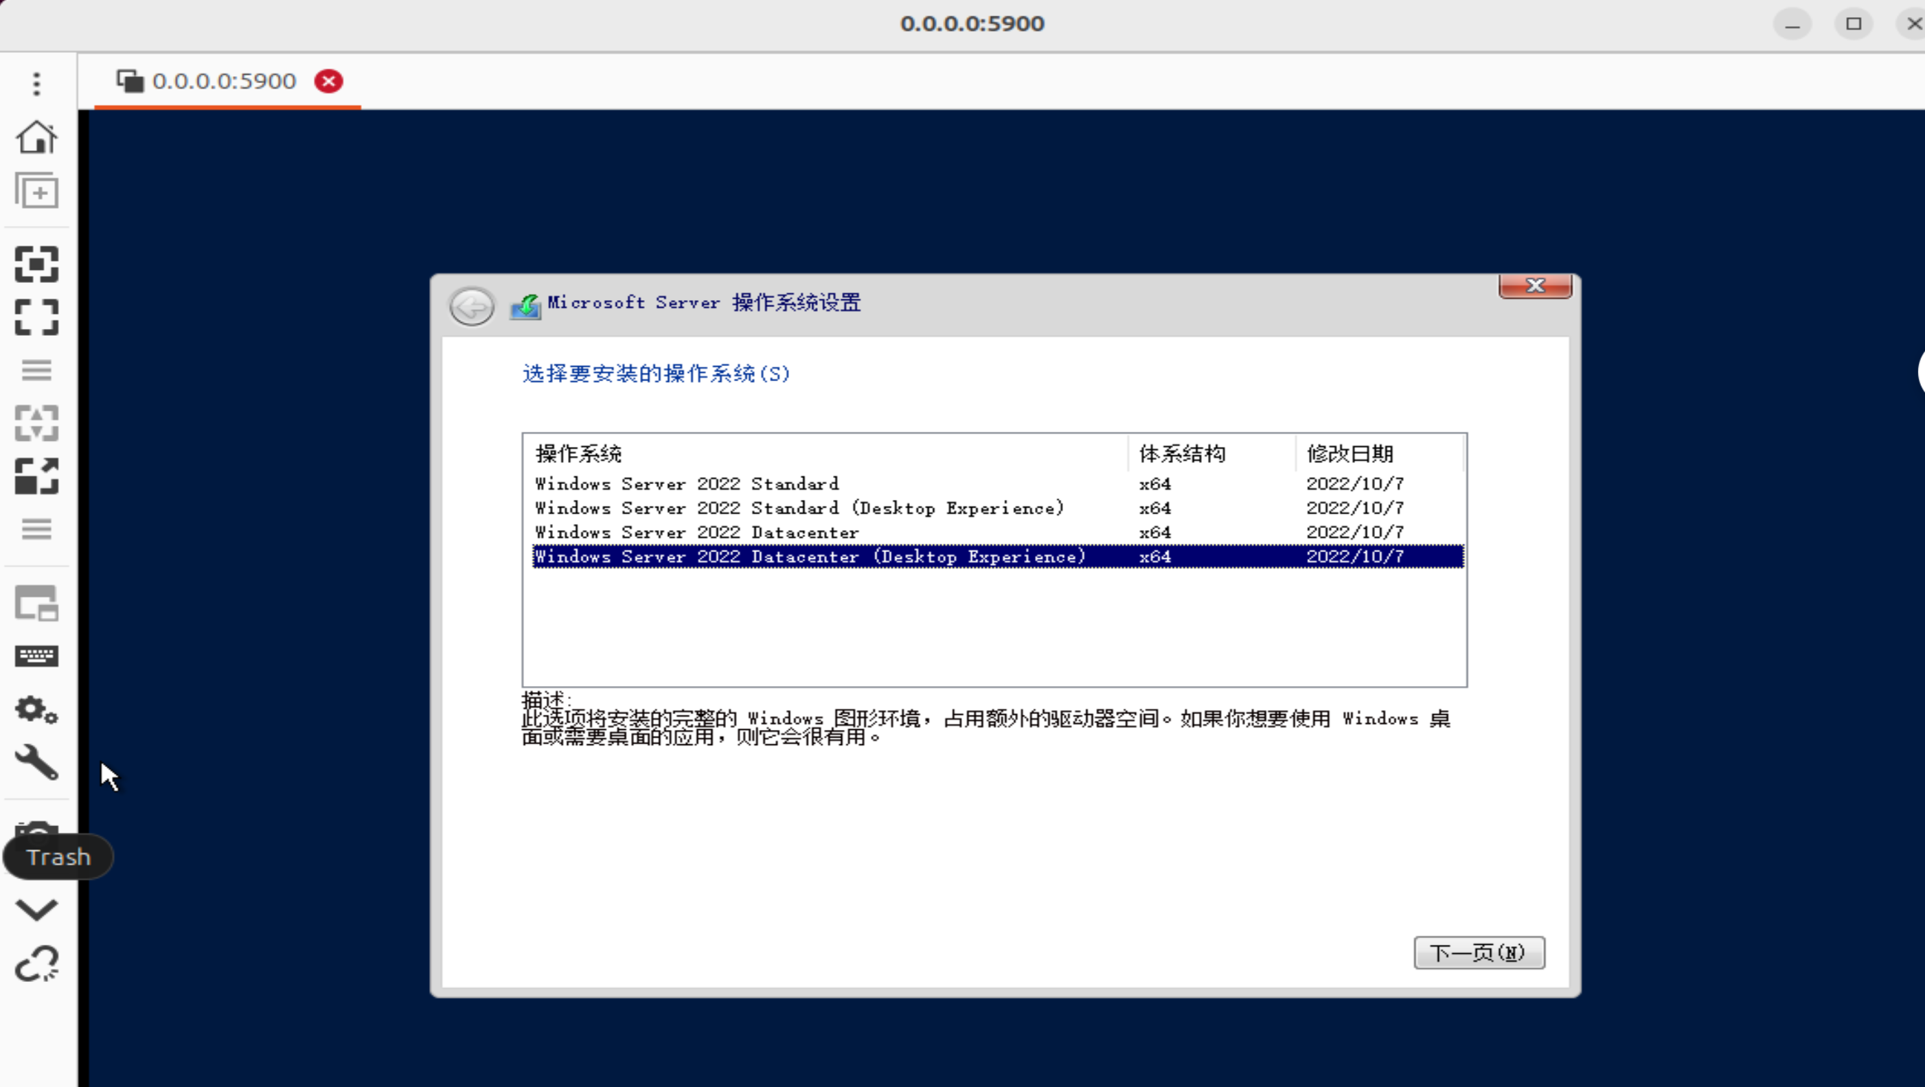Toggle keyboard grab for the remote session
Image resolution: width=1925 pixels, height=1087 pixels.
36,655
